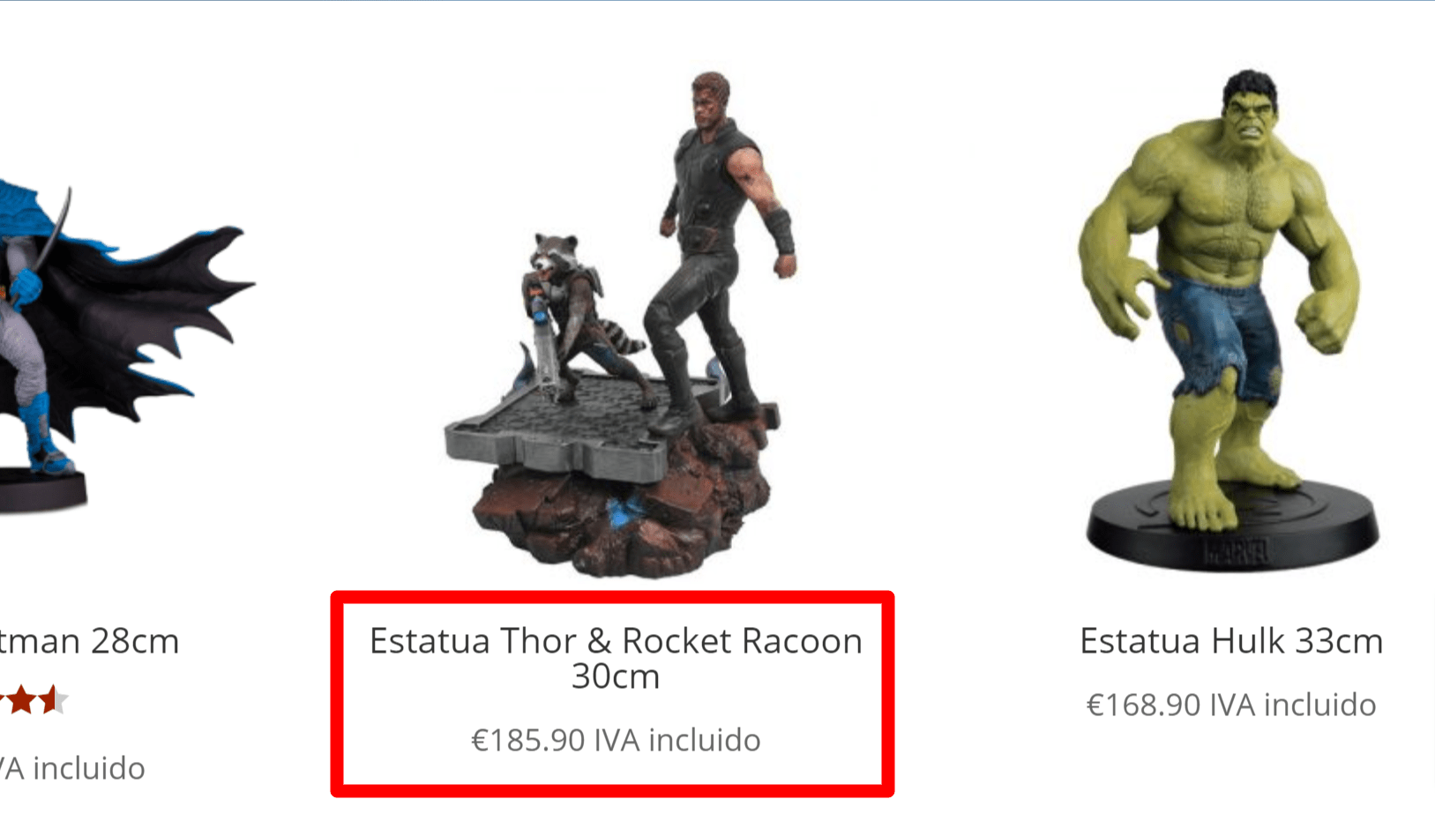Click the Marvel logo on Hulk's base
The image size is (1435, 829).
tap(1237, 553)
